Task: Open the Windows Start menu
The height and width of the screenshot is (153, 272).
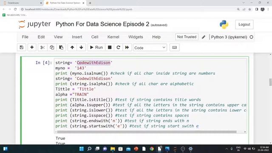Action: (82, 149)
